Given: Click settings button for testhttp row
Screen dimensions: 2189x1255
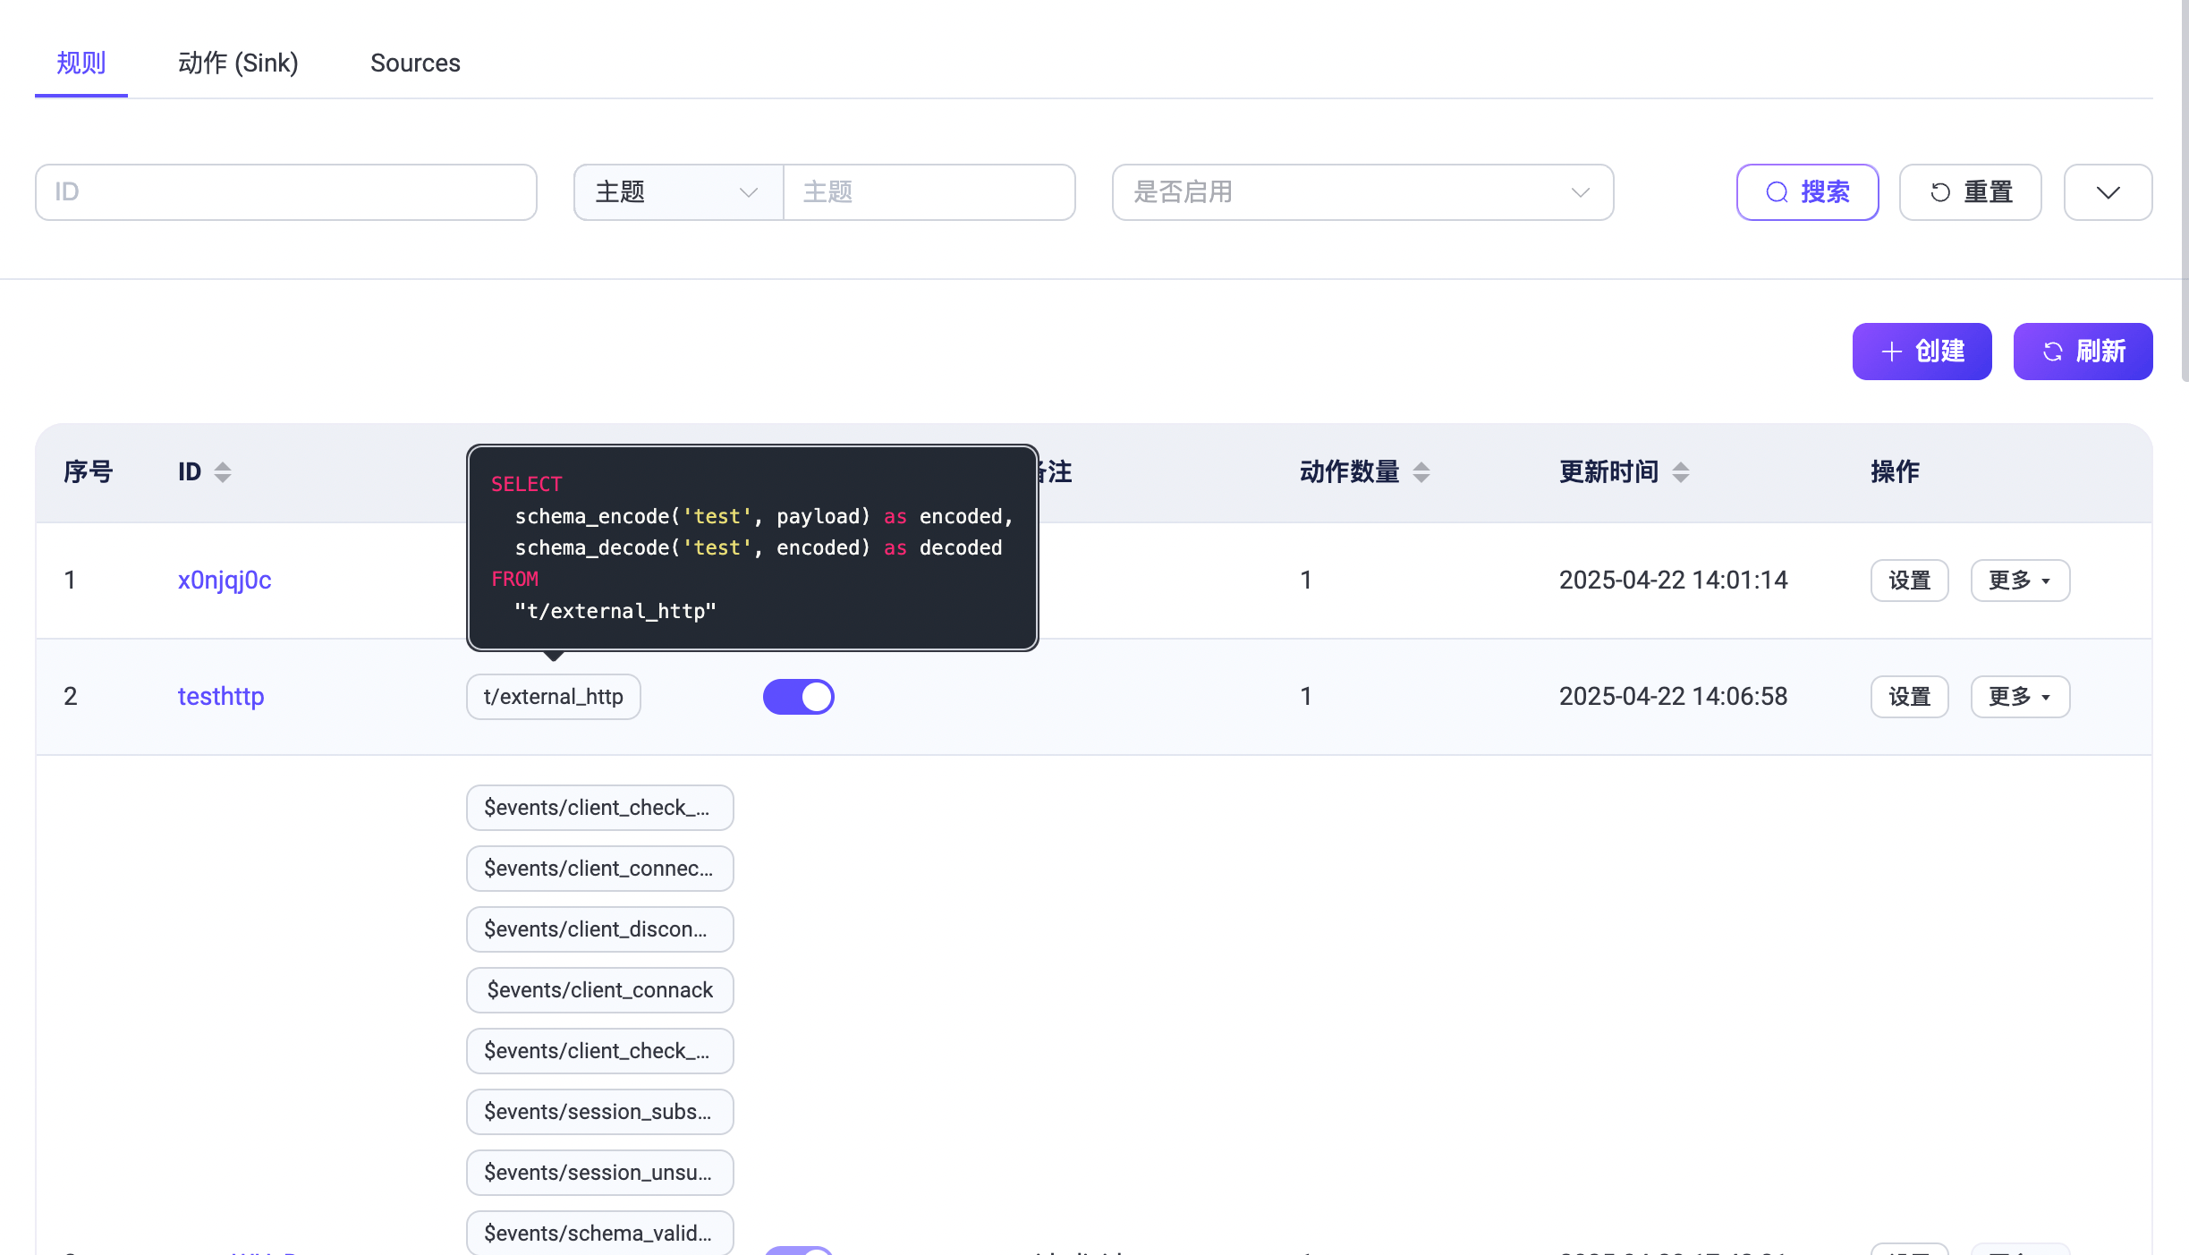Looking at the screenshot, I should pos(1908,697).
